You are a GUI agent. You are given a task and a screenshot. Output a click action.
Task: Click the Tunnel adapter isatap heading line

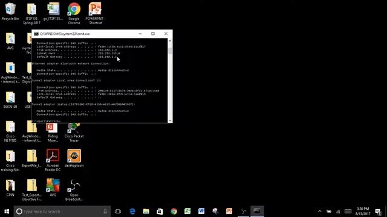click(83, 104)
